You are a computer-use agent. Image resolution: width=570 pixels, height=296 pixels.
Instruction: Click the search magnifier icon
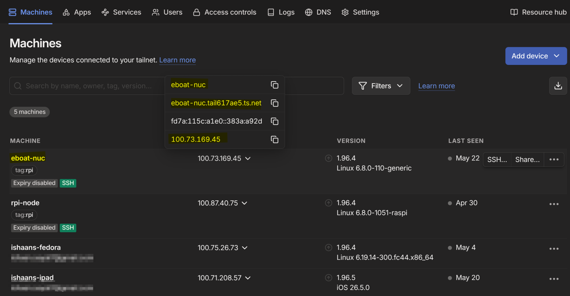coord(18,86)
